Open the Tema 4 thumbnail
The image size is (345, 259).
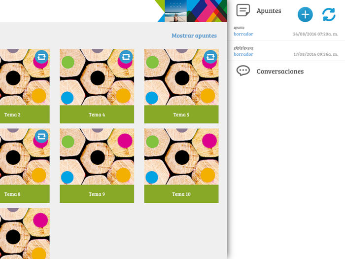(x=97, y=77)
